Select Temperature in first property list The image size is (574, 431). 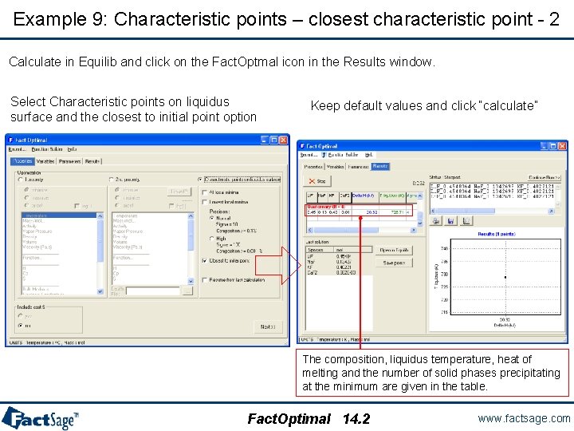click(x=59, y=215)
